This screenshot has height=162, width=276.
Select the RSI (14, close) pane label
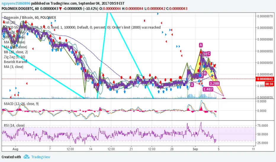coord(14,125)
